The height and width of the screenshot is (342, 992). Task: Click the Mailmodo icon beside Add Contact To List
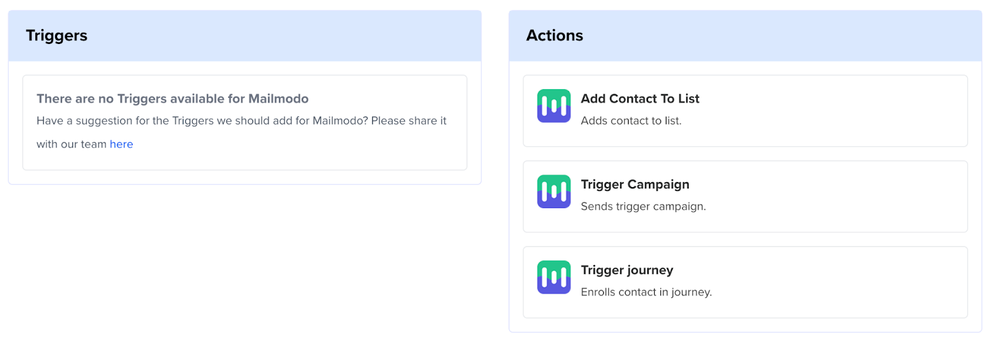pyautogui.click(x=554, y=106)
